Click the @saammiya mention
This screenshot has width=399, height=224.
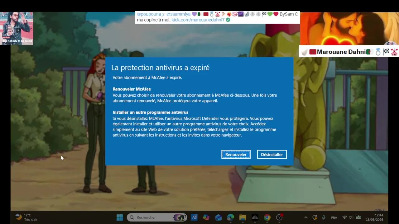(178, 14)
